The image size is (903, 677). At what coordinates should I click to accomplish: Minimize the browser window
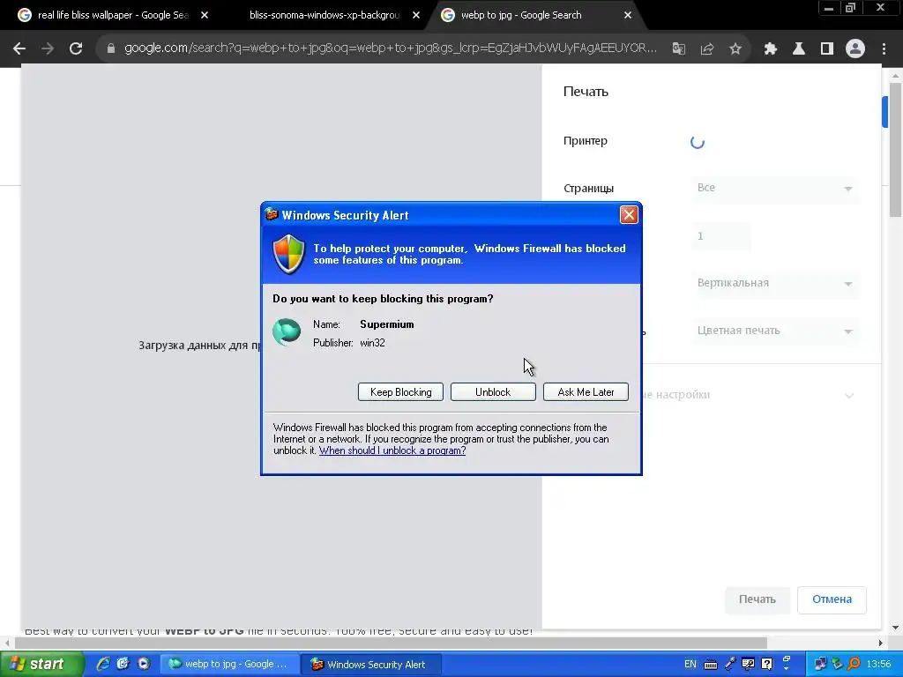828,7
